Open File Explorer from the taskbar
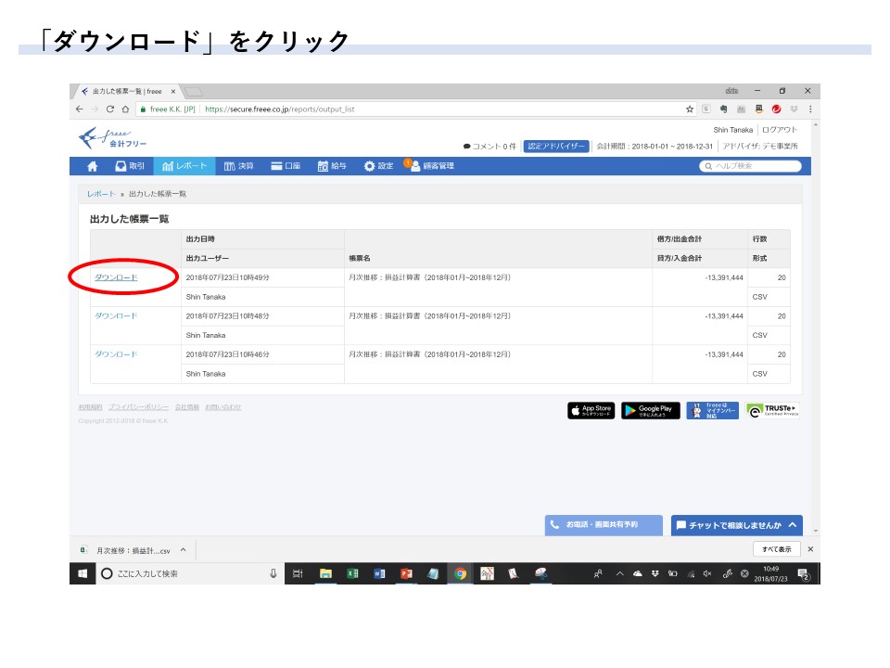Screen dimensions: 890x668 pos(325,573)
